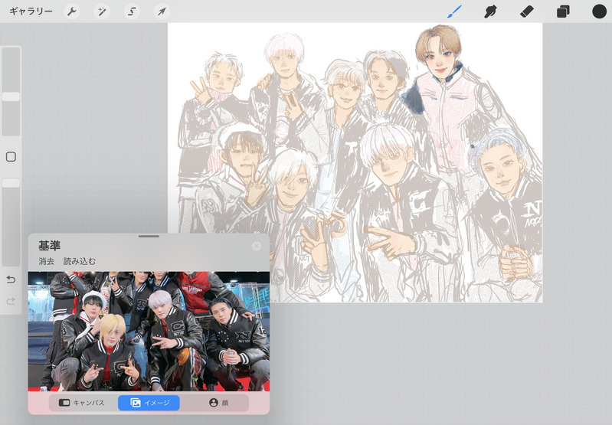This screenshot has width=612, height=425.
Task: Redo with the redo arrow
Action: point(11,301)
